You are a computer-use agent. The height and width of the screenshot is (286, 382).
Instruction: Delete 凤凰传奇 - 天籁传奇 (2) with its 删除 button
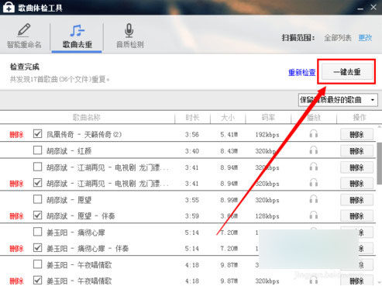point(356,134)
